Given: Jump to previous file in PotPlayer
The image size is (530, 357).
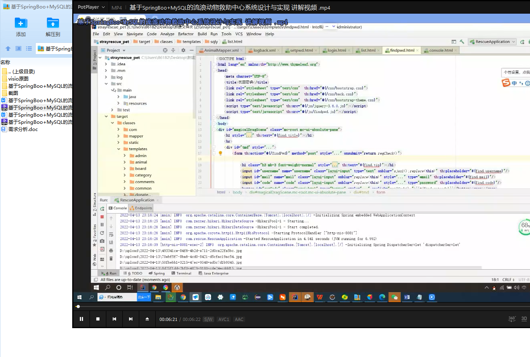Looking at the screenshot, I should click(114, 319).
